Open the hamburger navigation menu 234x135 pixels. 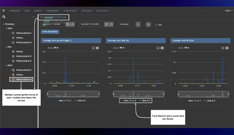4,11
